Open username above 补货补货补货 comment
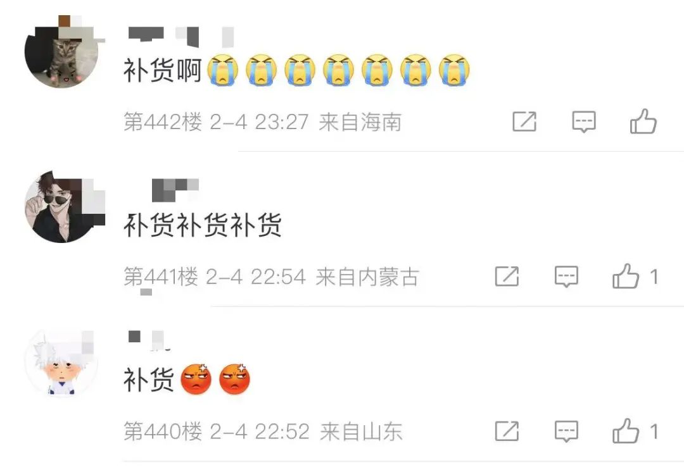The image size is (684, 472). tap(175, 190)
